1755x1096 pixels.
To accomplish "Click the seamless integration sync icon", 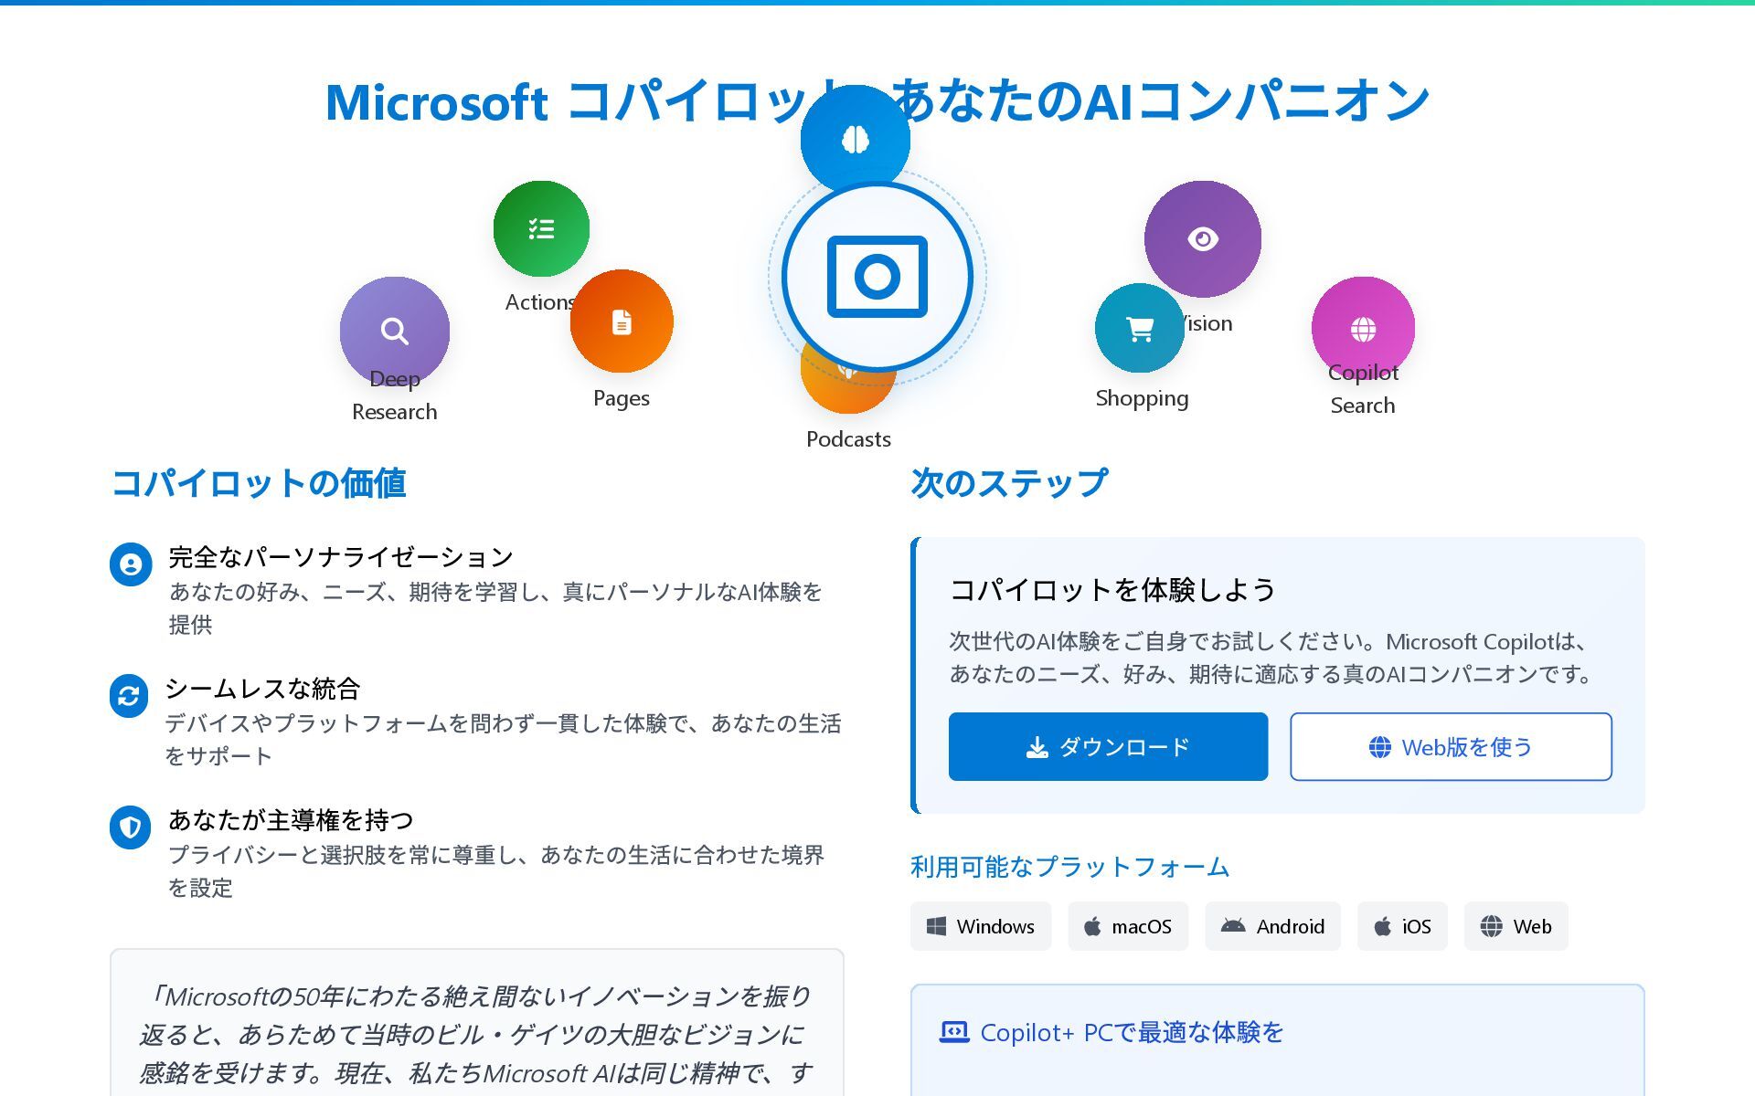I will pos(129,696).
